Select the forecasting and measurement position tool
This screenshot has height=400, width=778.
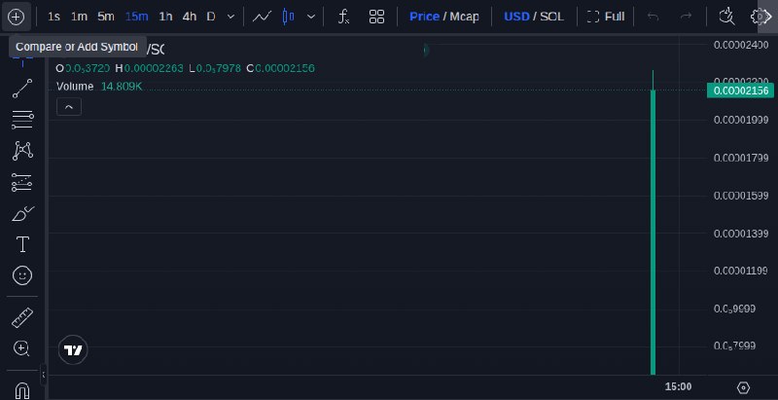tap(22, 183)
